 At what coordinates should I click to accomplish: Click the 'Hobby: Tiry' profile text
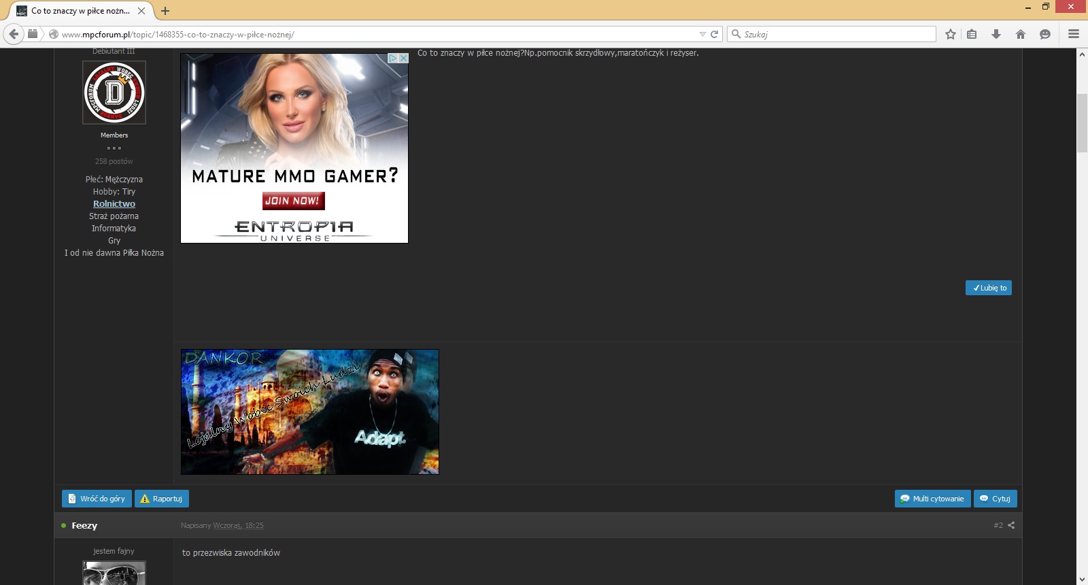click(x=114, y=191)
